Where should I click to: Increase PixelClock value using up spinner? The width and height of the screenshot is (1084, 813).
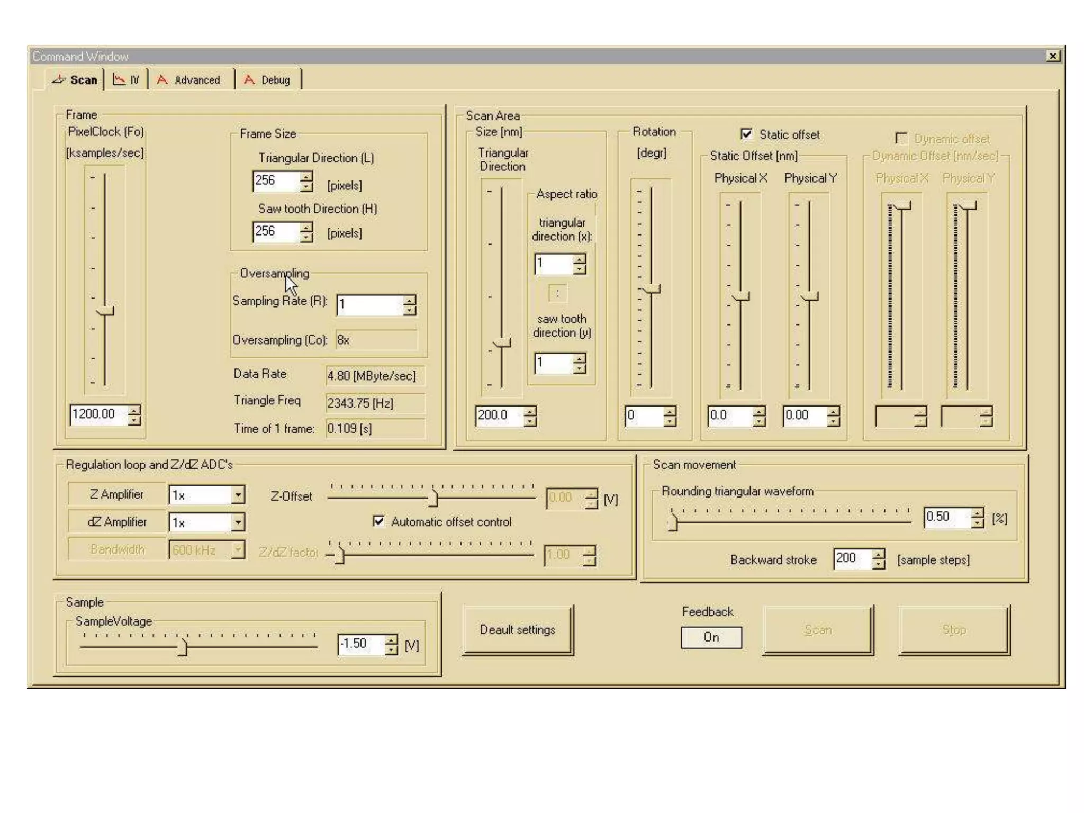[135, 410]
